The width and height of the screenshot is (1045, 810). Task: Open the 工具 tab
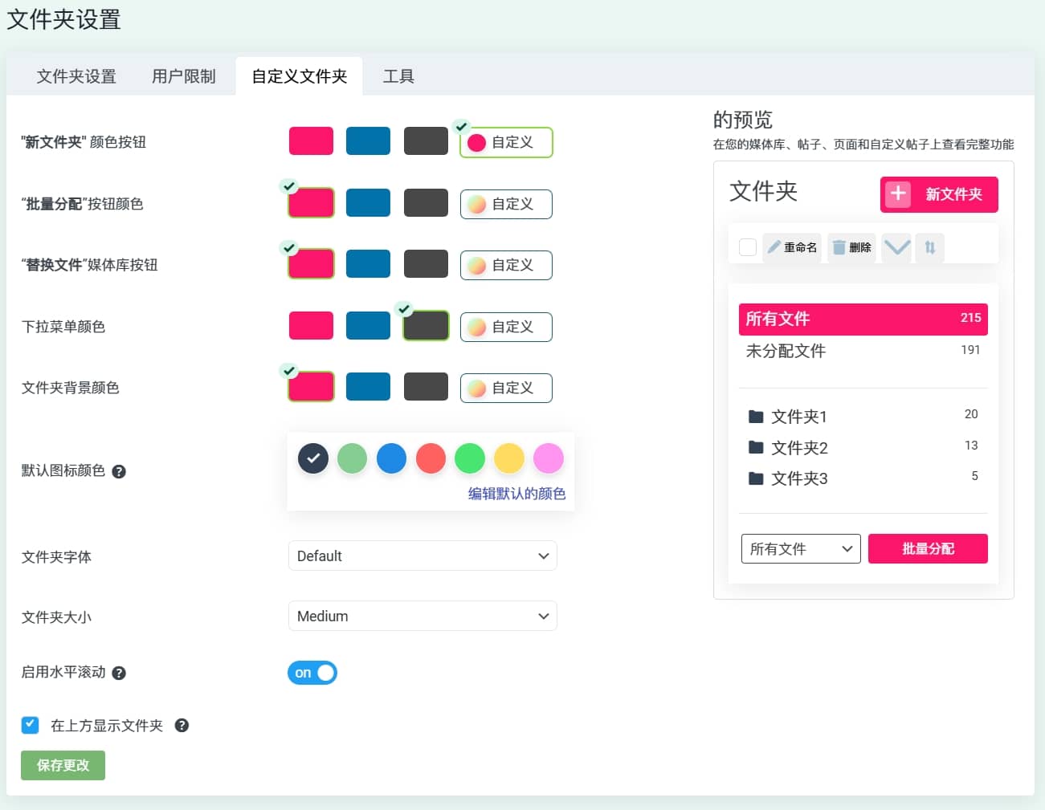pos(398,76)
